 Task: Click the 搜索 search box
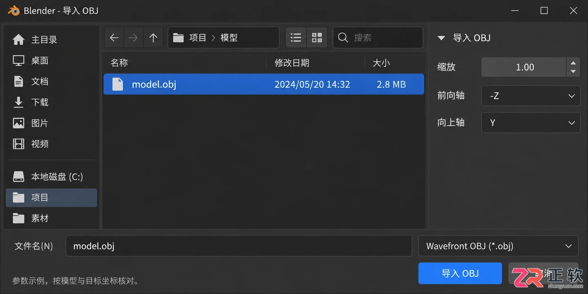point(378,38)
